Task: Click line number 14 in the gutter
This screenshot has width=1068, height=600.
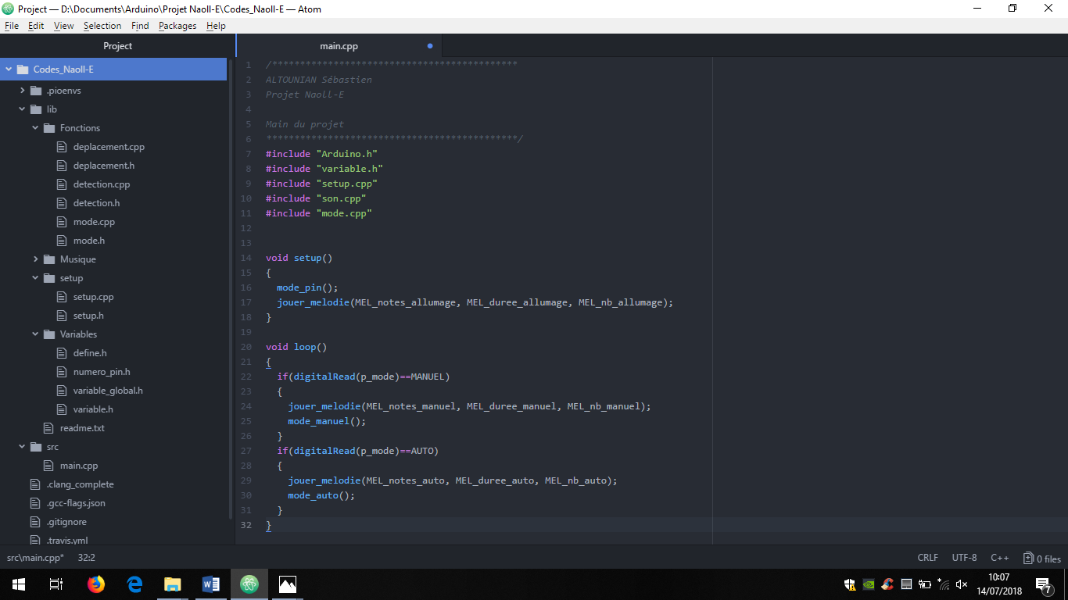Action: point(247,258)
